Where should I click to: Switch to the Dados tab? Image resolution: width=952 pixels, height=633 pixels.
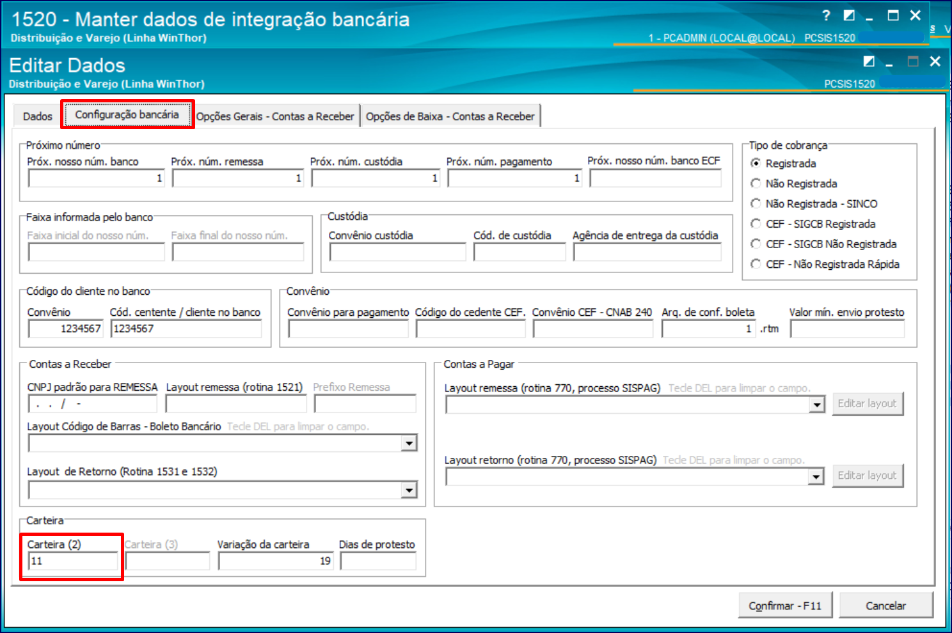pos(37,116)
